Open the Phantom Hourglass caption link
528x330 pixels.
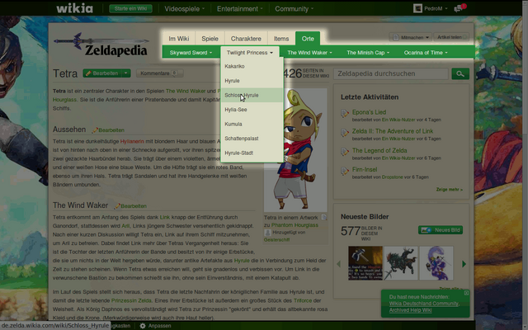point(295,225)
